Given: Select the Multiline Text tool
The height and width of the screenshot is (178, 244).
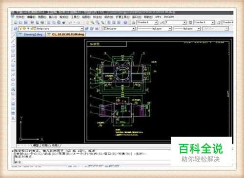Looking at the screenshot, I should 13,118.
